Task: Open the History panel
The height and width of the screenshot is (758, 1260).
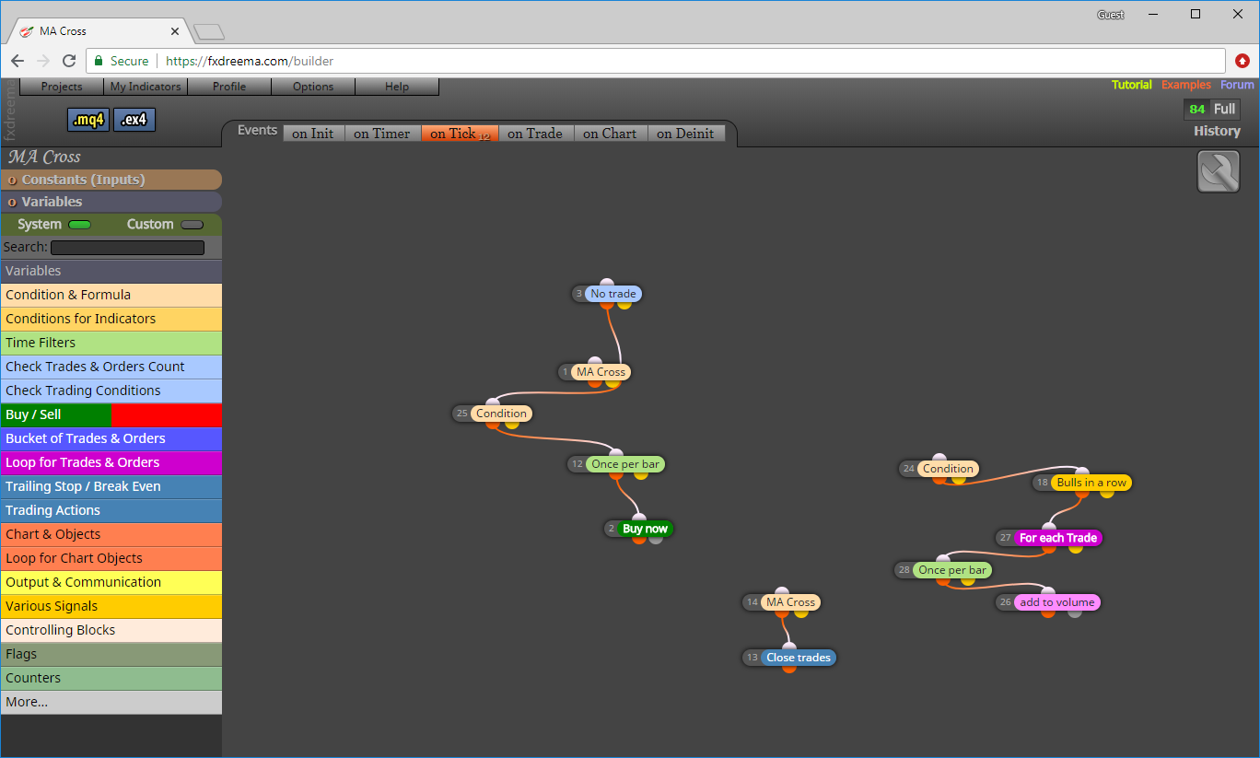Action: pos(1217,131)
